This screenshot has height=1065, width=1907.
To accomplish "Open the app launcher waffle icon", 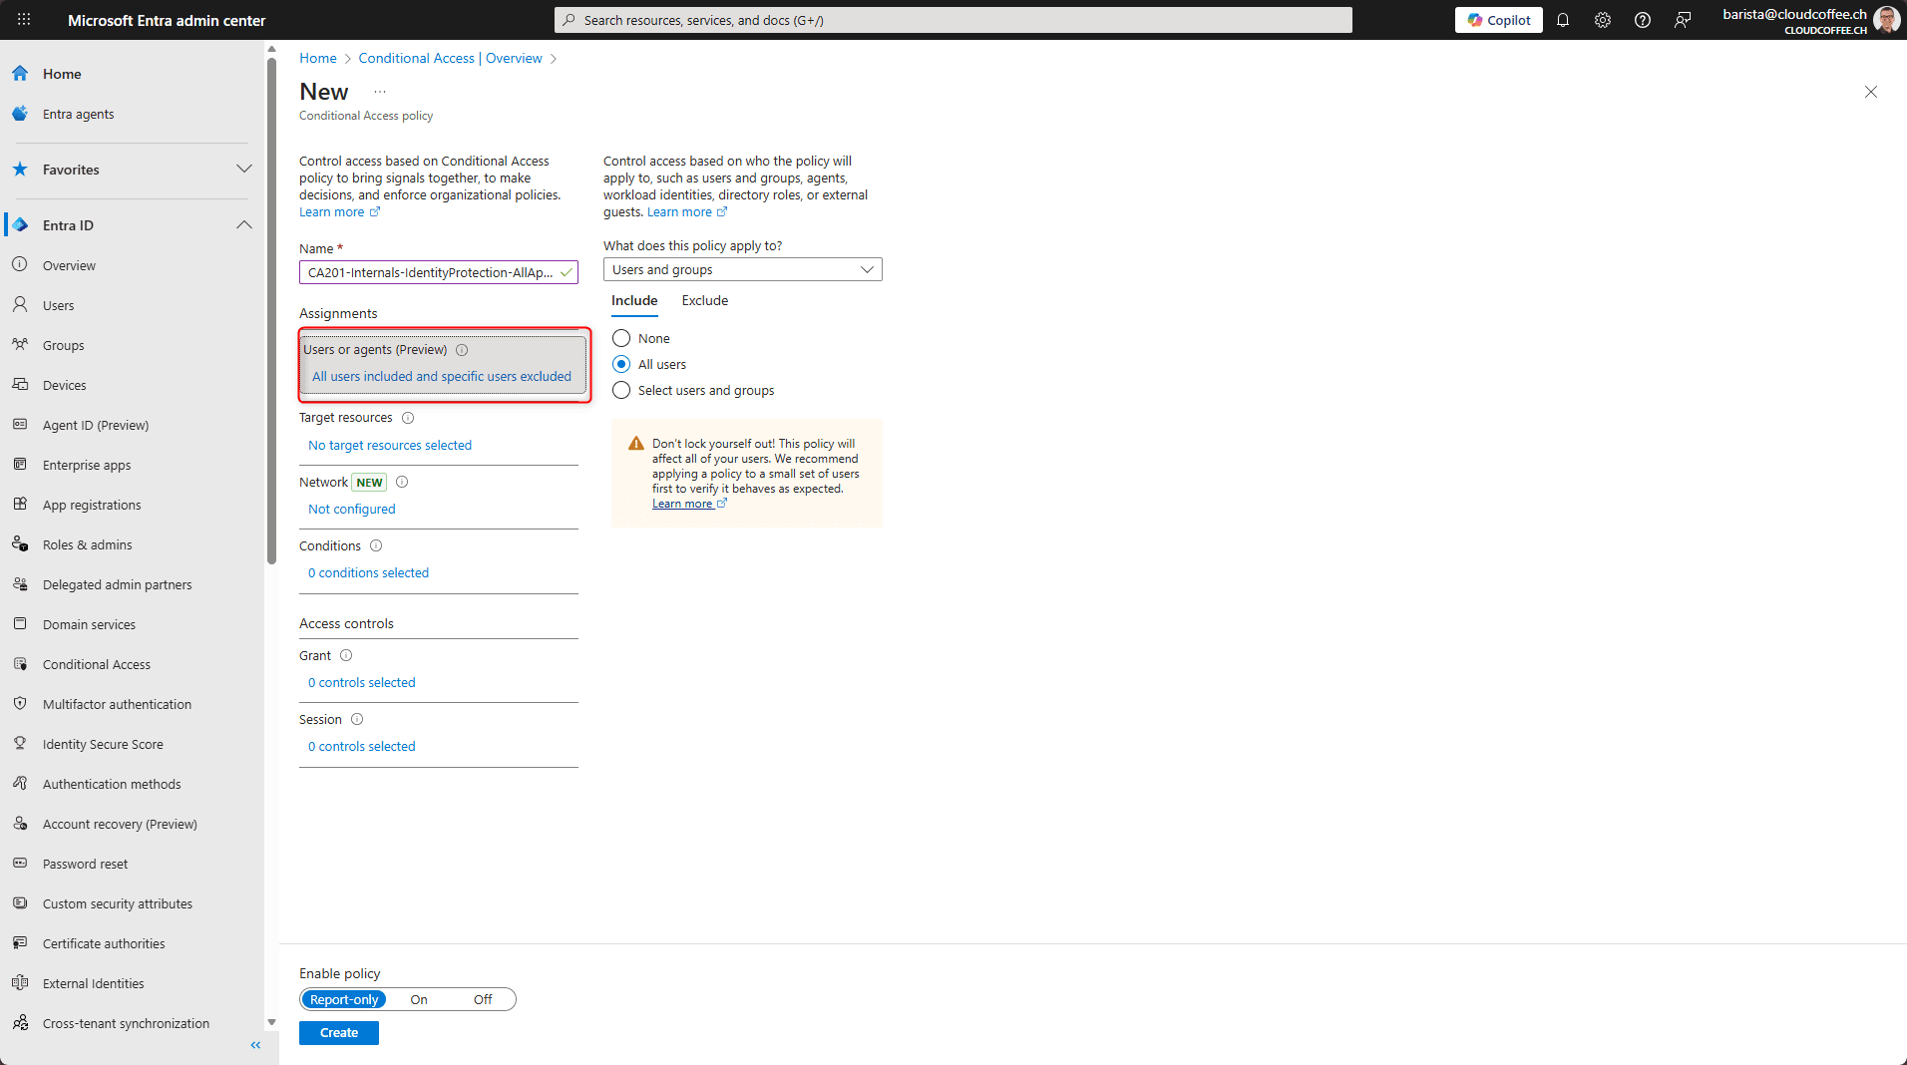I will [24, 20].
